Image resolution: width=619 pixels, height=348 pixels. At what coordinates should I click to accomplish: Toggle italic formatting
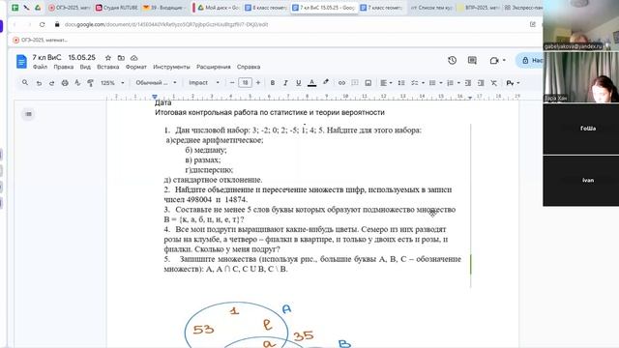(285, 83)
